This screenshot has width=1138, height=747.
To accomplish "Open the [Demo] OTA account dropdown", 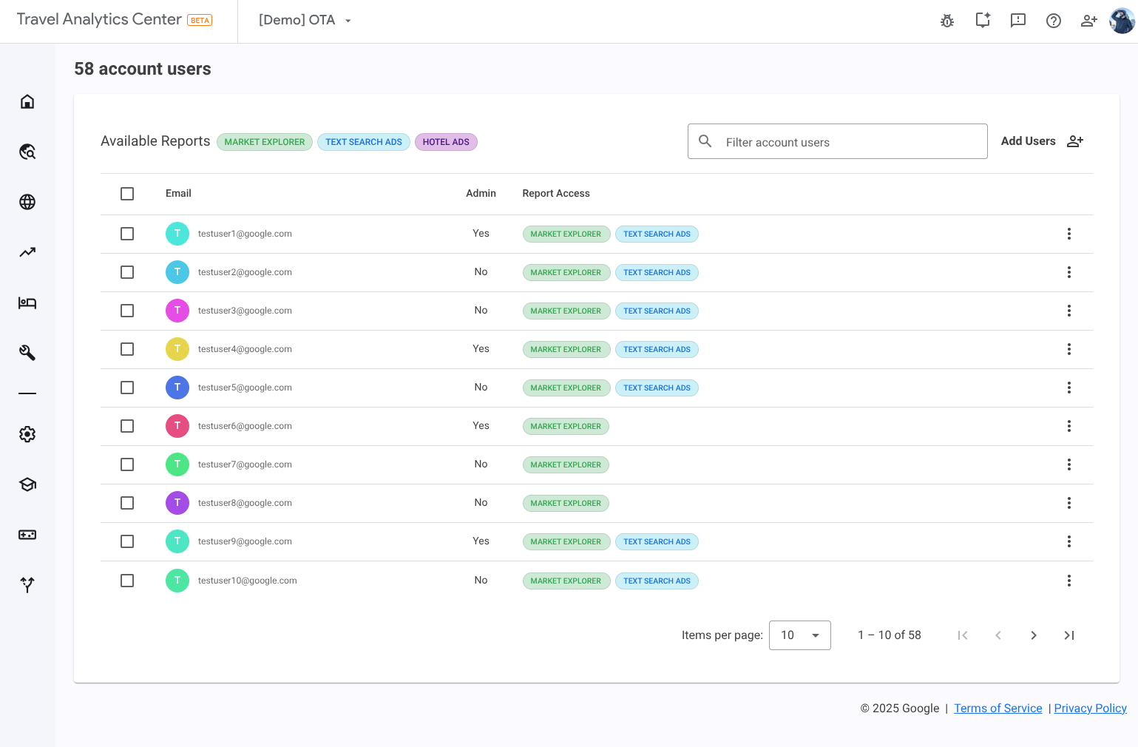I will 304,20.
